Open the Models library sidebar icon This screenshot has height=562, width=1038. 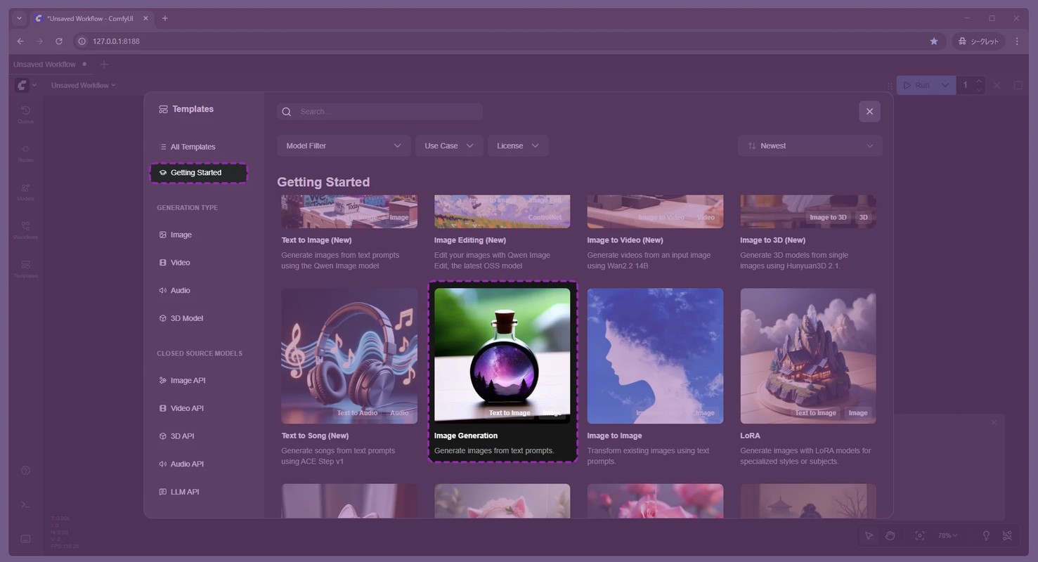25,192
